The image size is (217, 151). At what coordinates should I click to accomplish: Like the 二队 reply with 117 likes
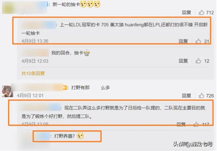196,124
